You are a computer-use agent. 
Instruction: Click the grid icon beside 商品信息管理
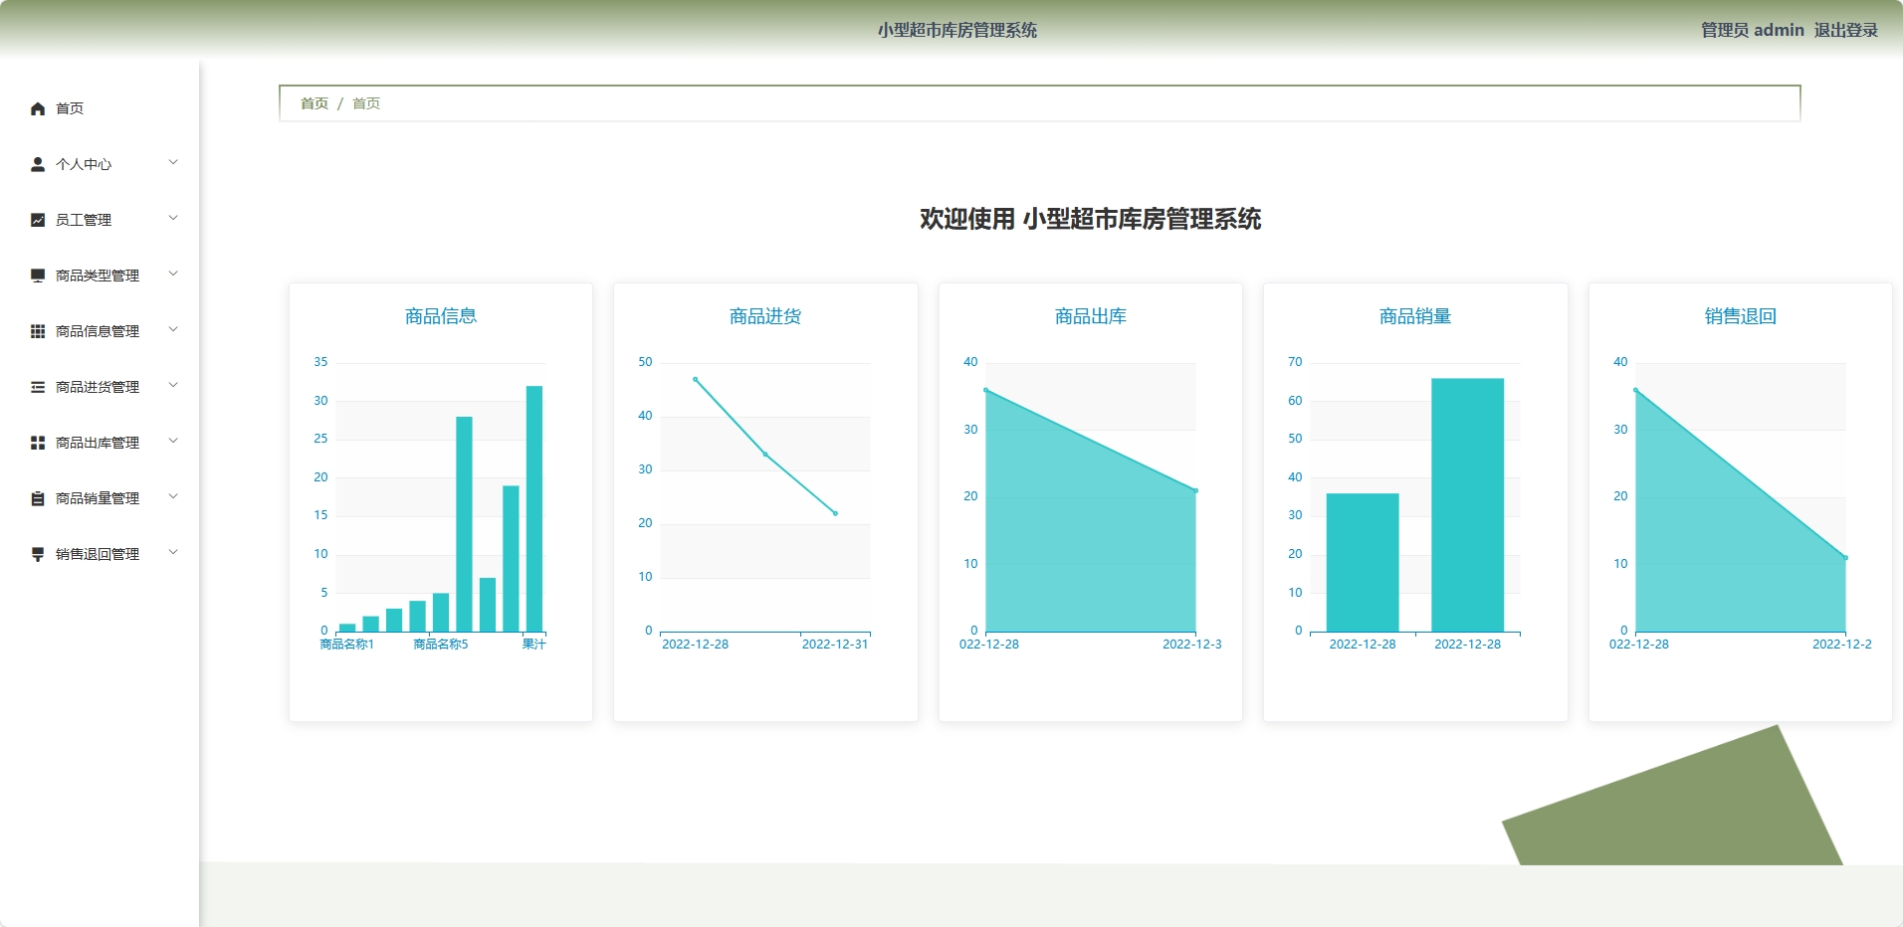tap(38, 331)
